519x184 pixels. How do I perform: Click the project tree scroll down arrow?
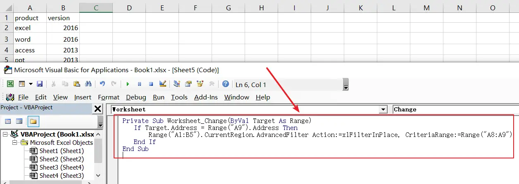[x=98, y=175]
